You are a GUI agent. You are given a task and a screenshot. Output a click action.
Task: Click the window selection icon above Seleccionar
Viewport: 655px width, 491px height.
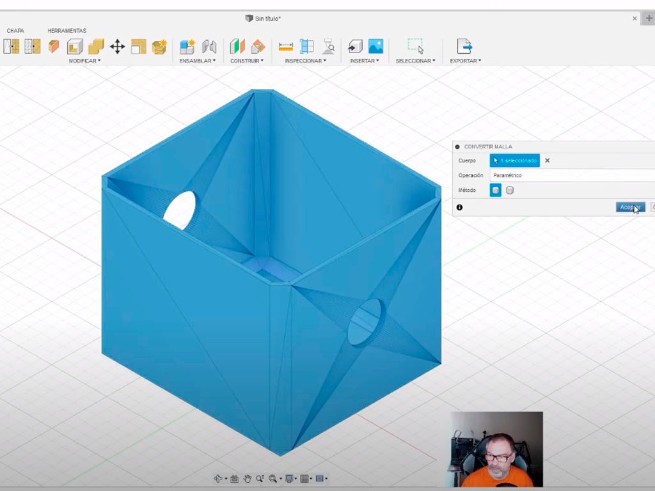(x=416, y=46)
